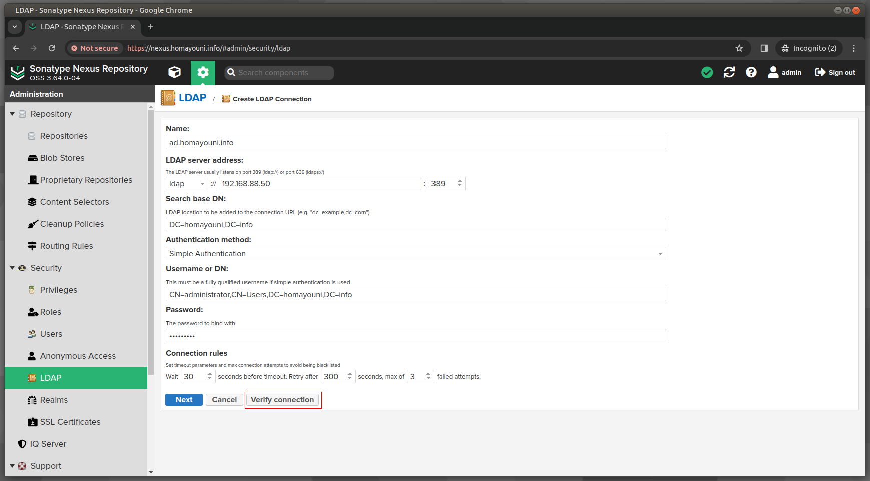This screenshot has width=870, height=481.
Task: Click the LDAP server address host field
Action: [320, 184]
